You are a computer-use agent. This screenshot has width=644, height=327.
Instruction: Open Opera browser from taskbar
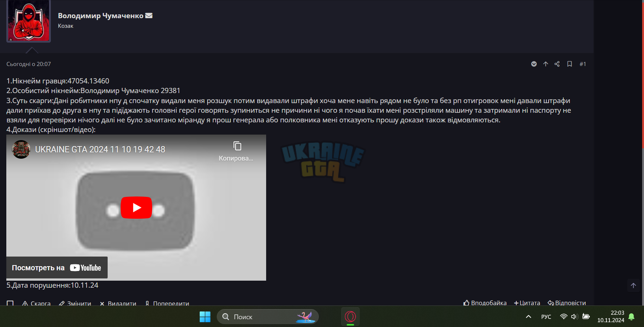[350, 317]
